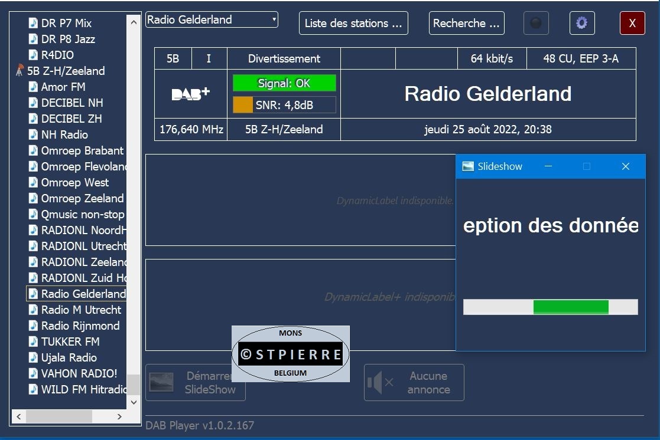Click the Divertissement program type cell
The image size is (660, 440).
(x=284, y=59)
